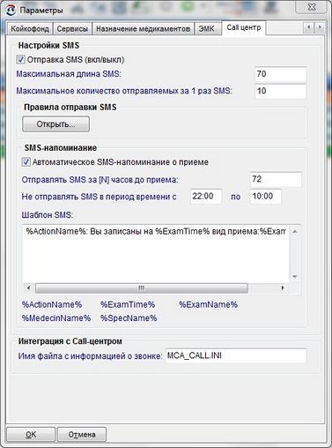The width and height of the screenshot is (332, 448).
Task: Insert the %ExamName% placeholder
Action: [208, 304]
